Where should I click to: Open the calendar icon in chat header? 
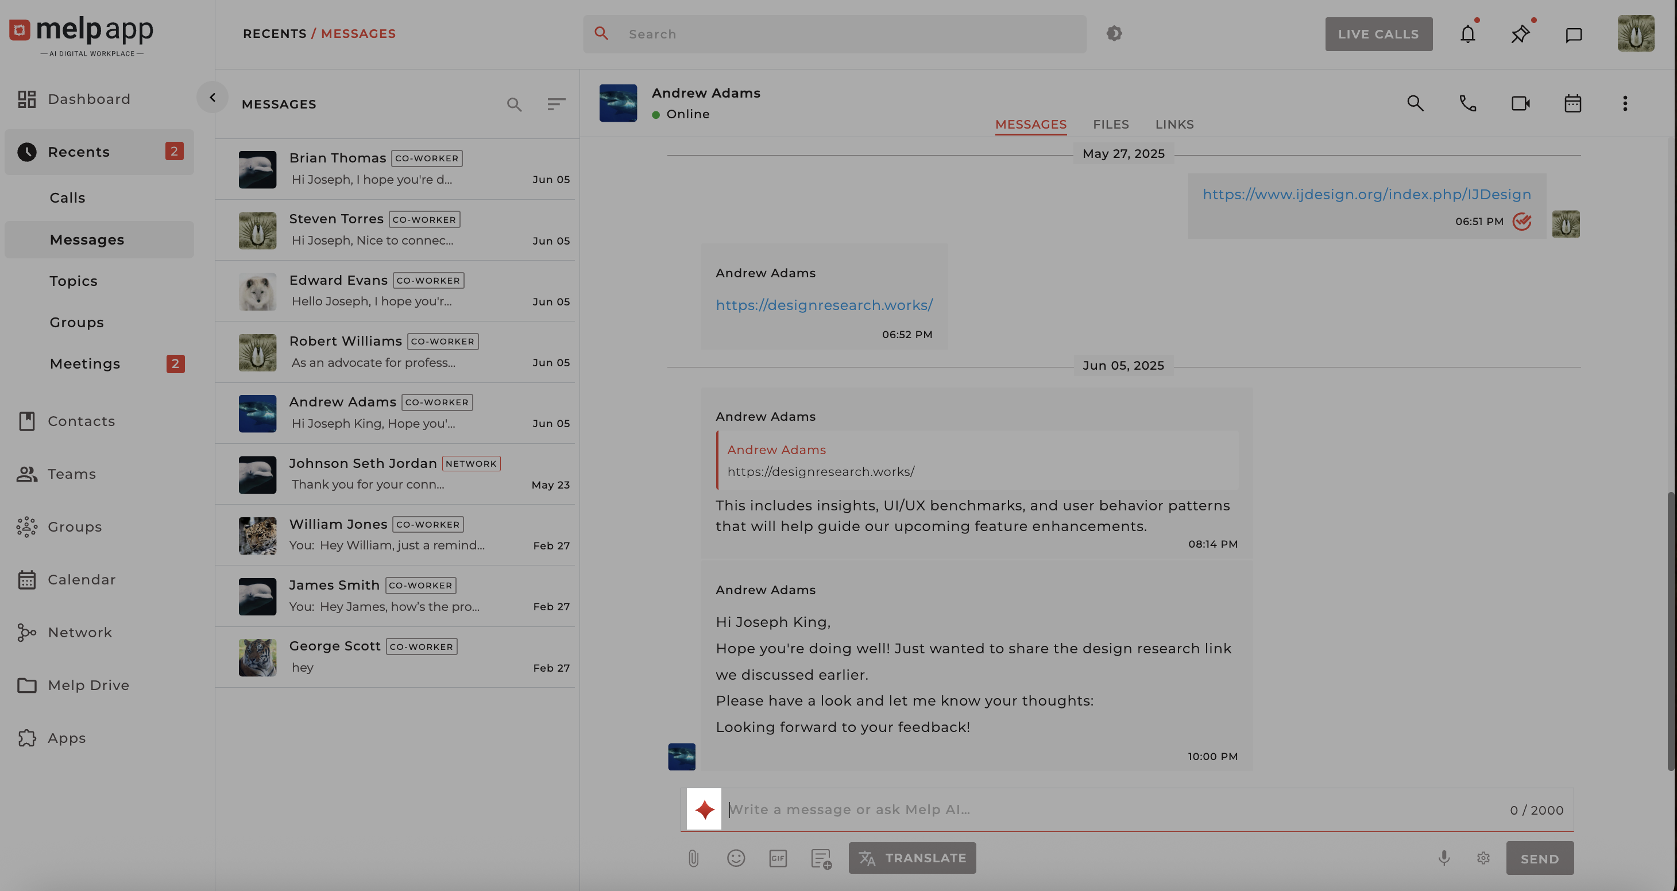pos(1572,103)
